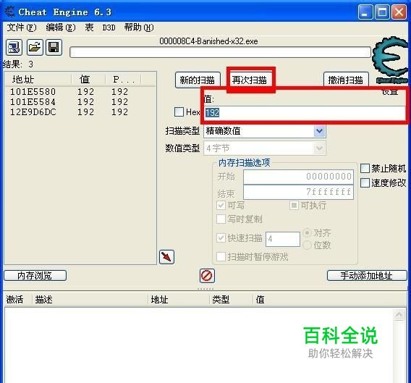Click the 值 column header in results
Image resolution: width=411 pixels, height=383 pixels.
click(88, 79)
